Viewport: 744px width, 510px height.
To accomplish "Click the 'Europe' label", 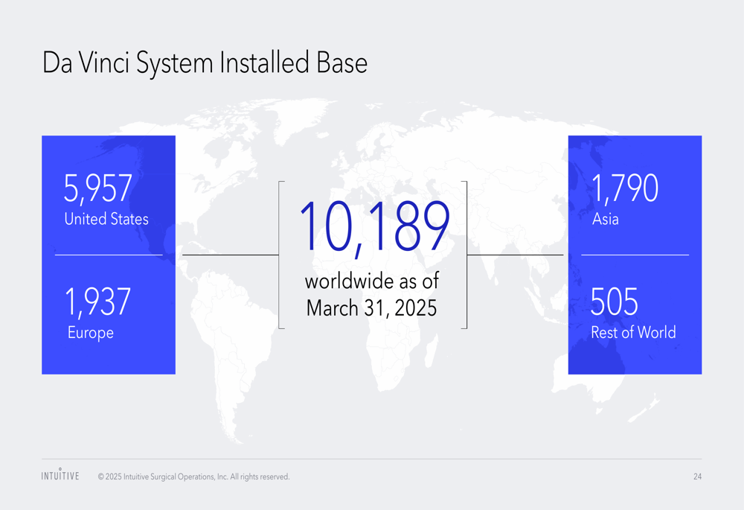I will click(91, 332).
